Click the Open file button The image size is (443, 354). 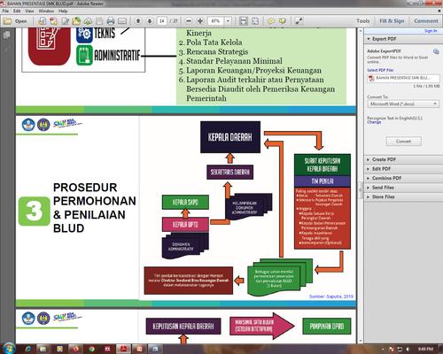15,21
